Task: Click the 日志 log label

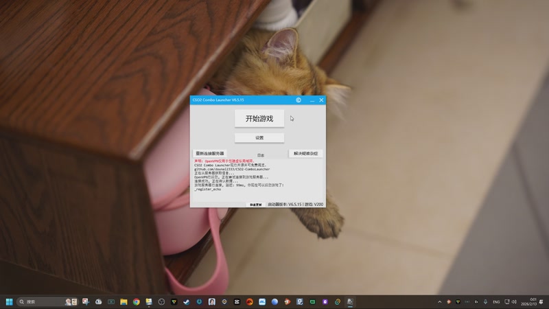Action: [x=261, y=155]
